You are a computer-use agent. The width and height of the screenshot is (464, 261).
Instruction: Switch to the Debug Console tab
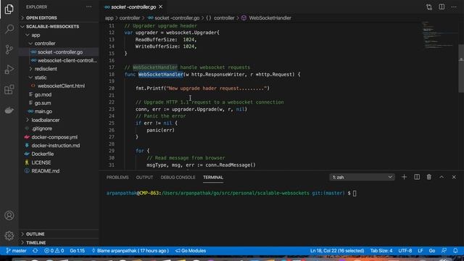tap(178, 177)
